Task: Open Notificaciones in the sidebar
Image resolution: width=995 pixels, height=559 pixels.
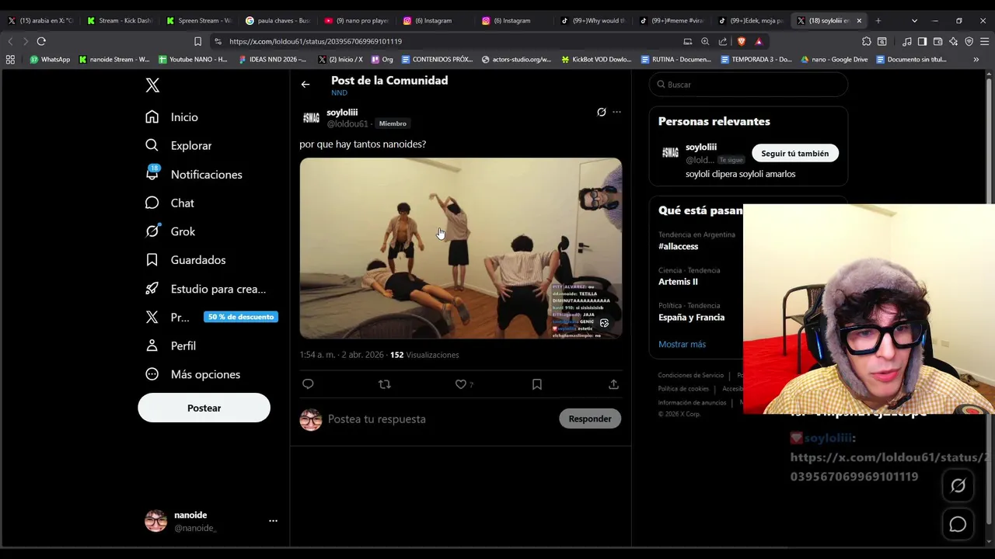Action: pyautogui.click(x=194, y=175)
